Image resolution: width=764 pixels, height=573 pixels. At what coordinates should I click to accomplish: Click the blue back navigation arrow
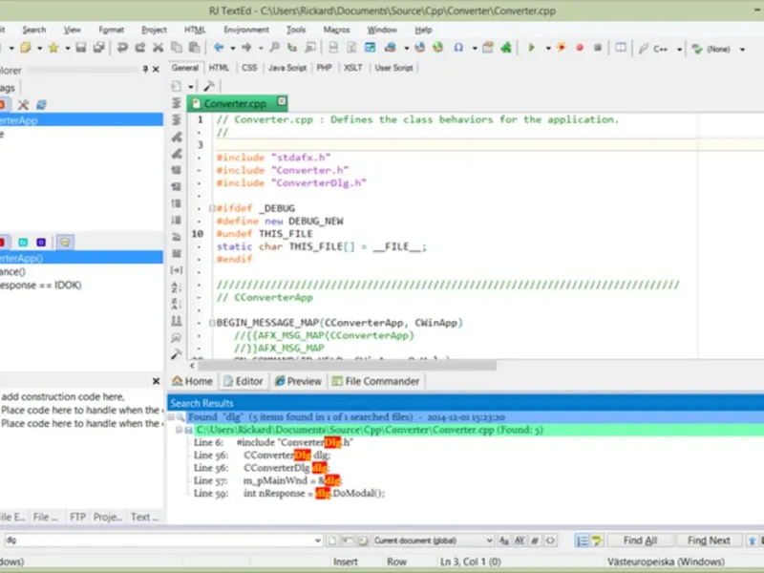pyautogui.click(x=219, y=47)
